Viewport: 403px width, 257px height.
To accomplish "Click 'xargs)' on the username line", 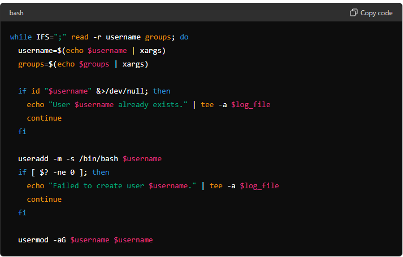I will (153, 51).
